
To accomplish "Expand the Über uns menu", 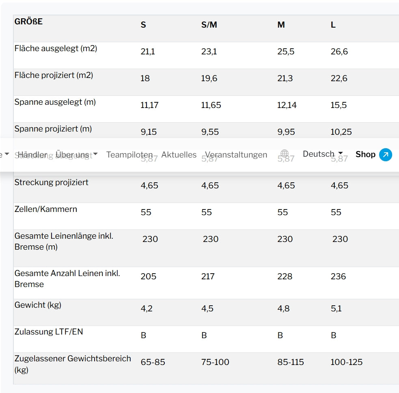I will click(x=76, y=154).
